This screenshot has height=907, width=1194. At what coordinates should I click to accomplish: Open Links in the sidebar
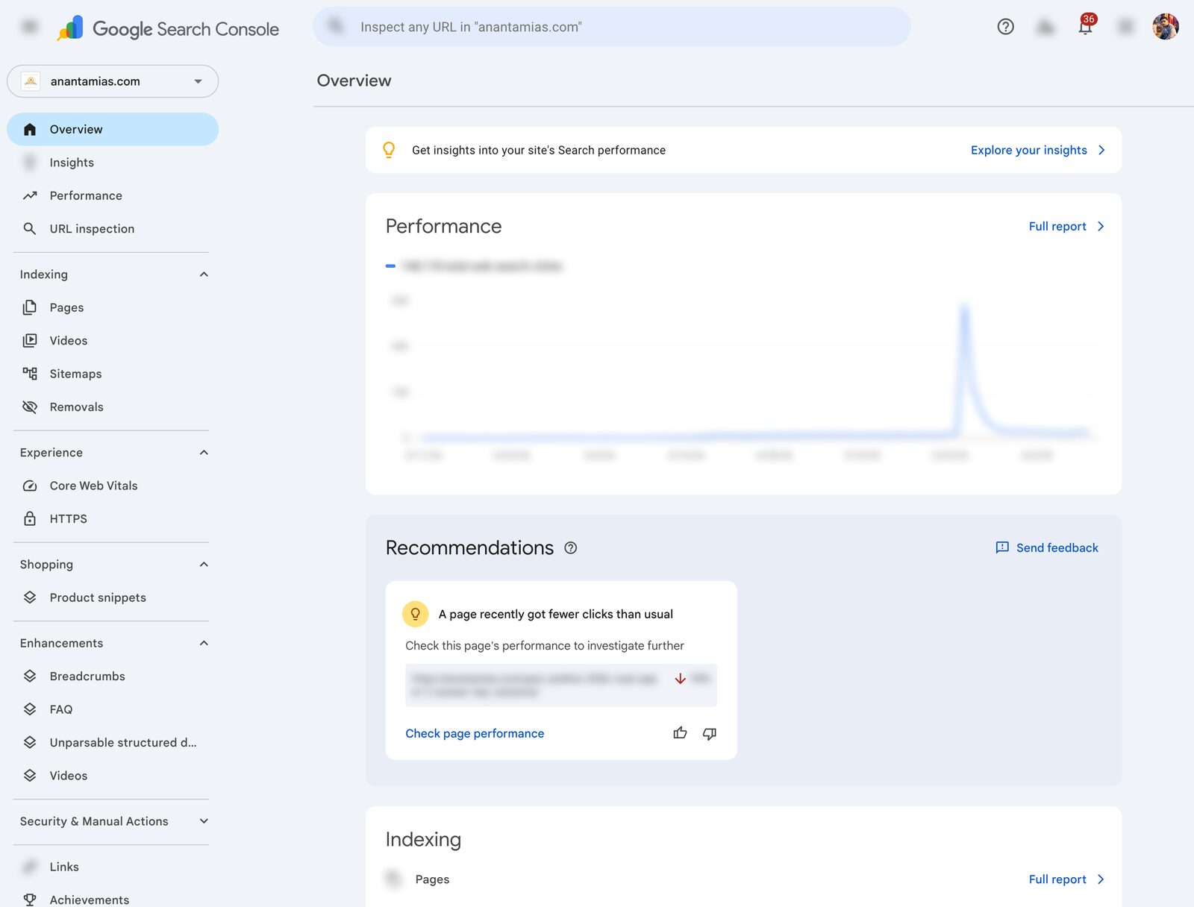[113, 867]
